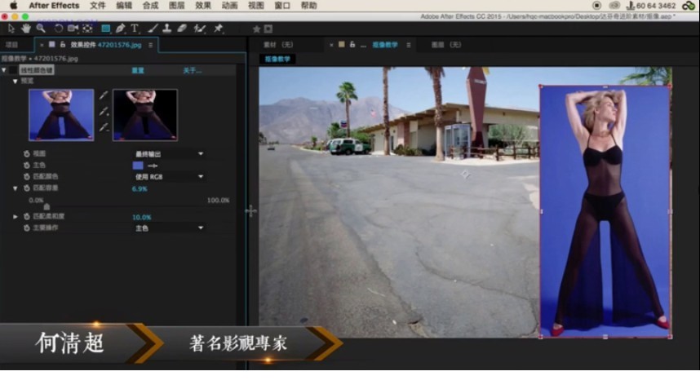
Task: Click the 抠像教学 breadcrumb in viewer
Action: [x=277, y=59]
